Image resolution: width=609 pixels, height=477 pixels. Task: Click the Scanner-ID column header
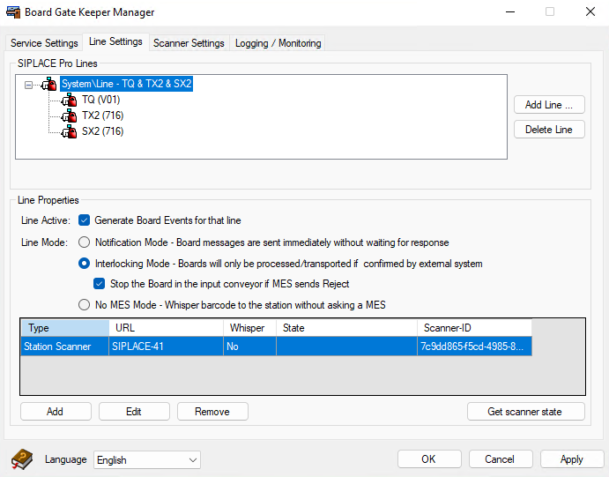pyautogui.click(x=475, y=328)
